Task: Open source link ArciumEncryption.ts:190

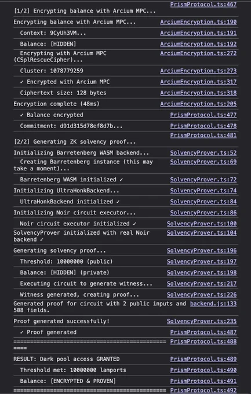Action: 198,22
